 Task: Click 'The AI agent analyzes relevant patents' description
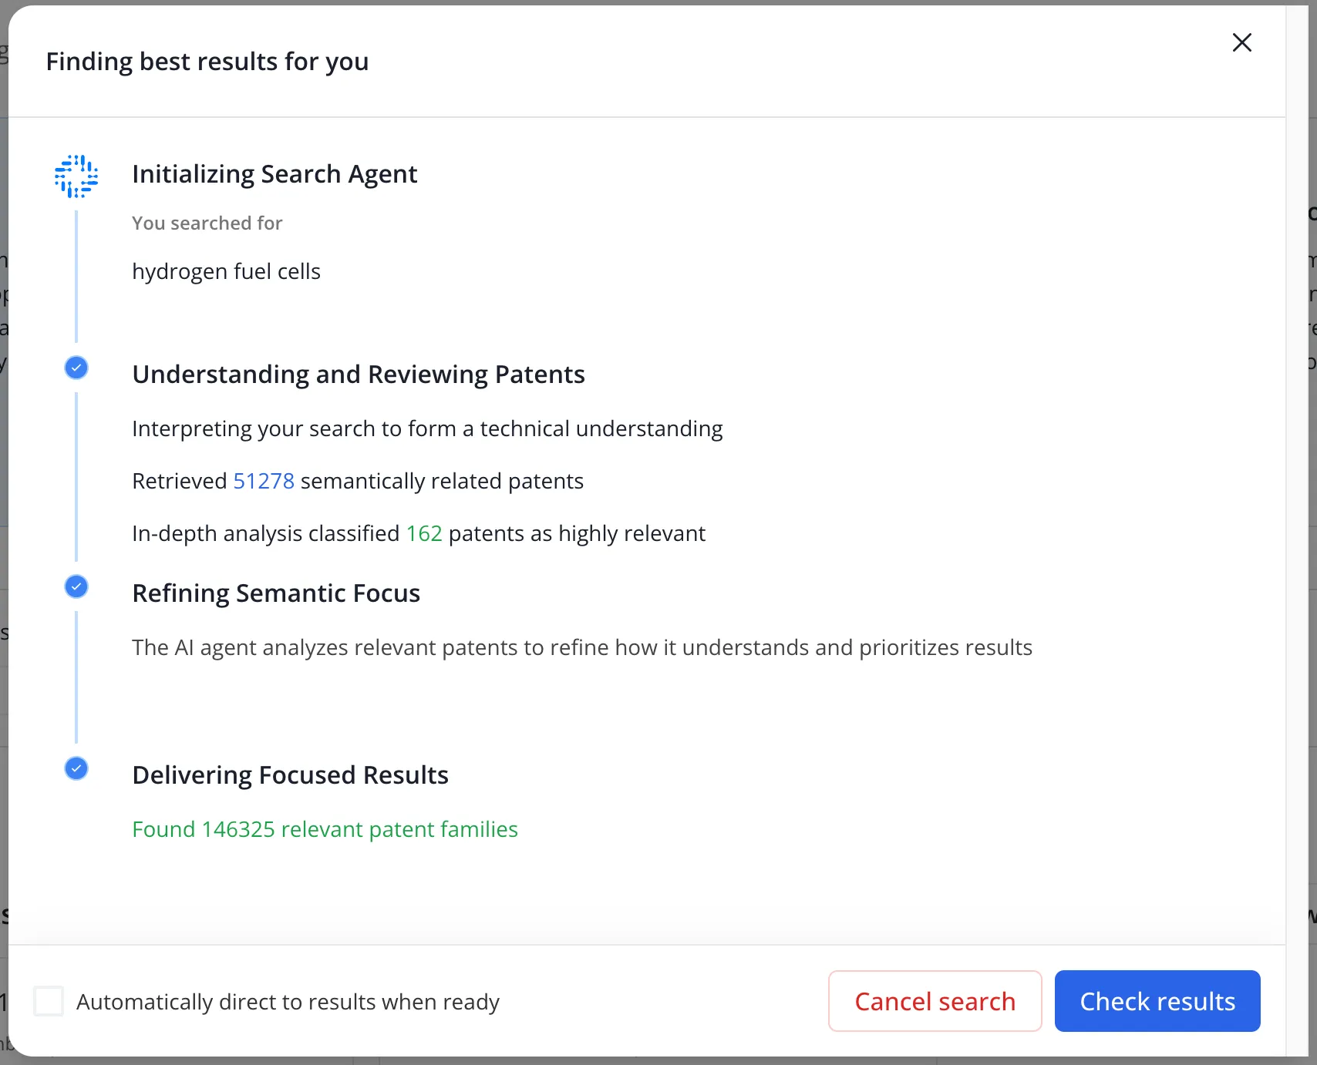coord(582,648)
